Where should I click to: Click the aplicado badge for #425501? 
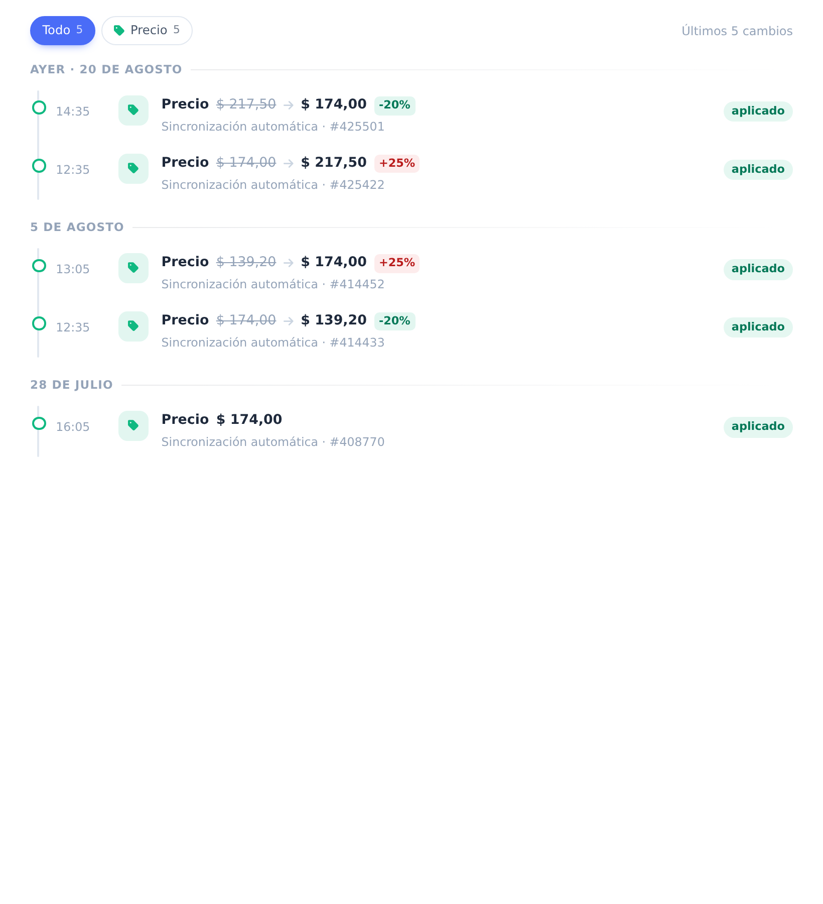pos(758,111)
